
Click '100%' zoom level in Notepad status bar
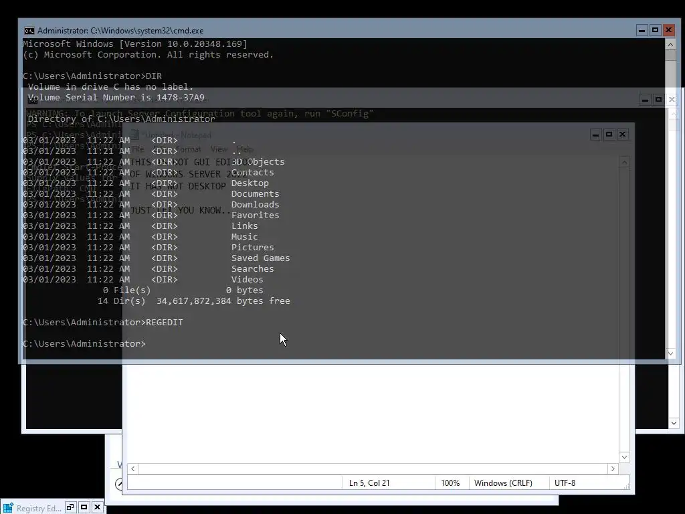(450, 483)
